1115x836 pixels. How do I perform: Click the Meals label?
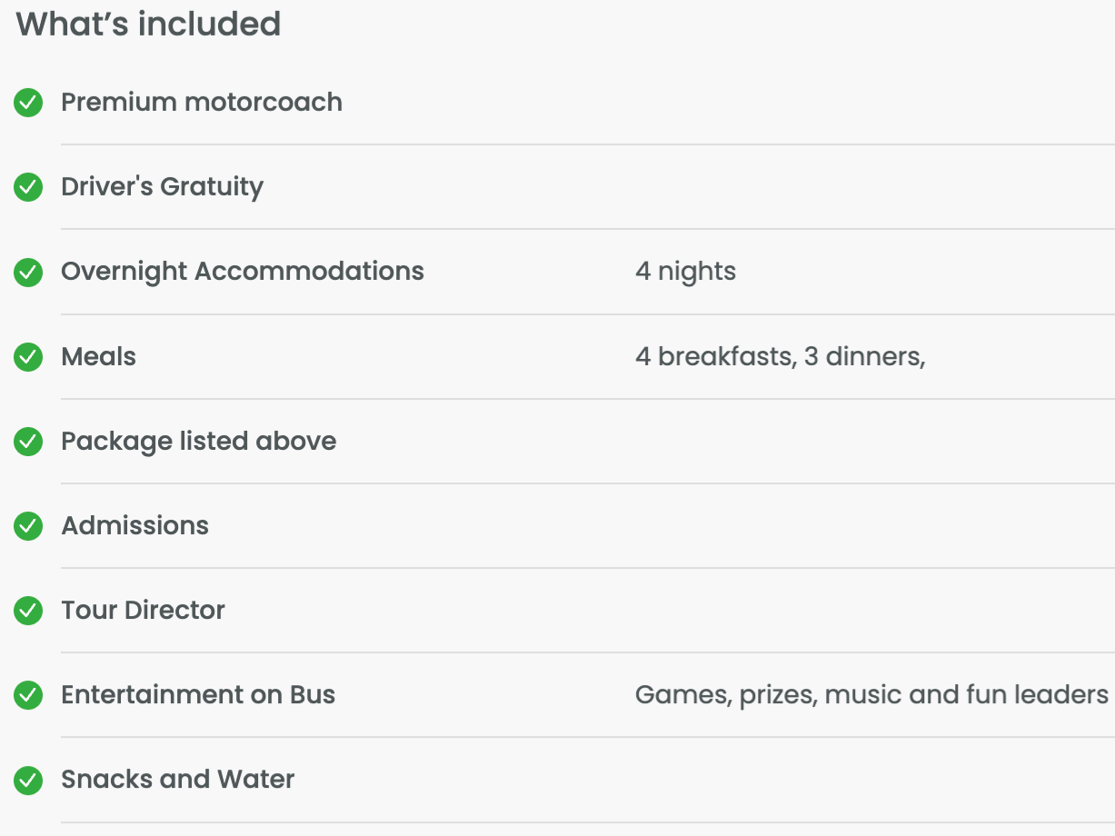[x=98, y=356]
